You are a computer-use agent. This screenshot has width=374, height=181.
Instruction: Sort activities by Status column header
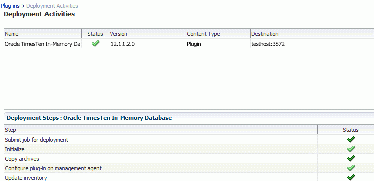[x=95, y=34]
